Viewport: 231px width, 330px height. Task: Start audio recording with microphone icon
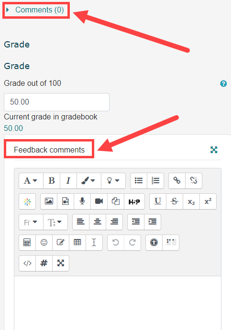click(x=82, y=201)
